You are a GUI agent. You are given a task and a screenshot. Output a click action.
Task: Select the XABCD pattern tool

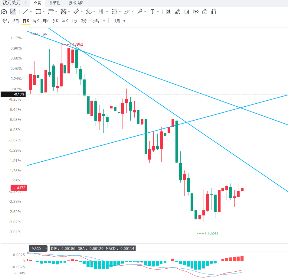tap(63, 12)
